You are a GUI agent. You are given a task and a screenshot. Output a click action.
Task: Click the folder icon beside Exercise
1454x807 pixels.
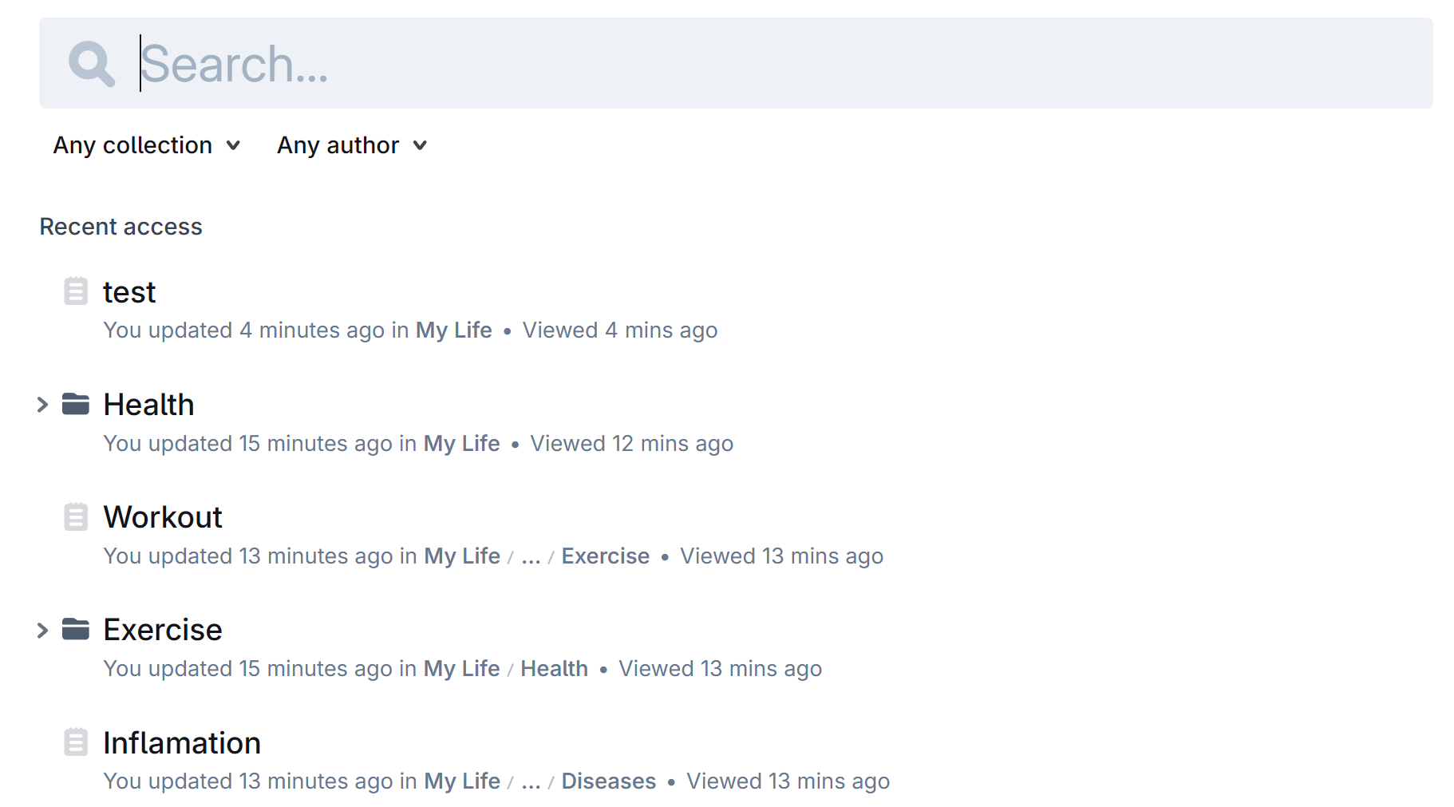[76, 629]
